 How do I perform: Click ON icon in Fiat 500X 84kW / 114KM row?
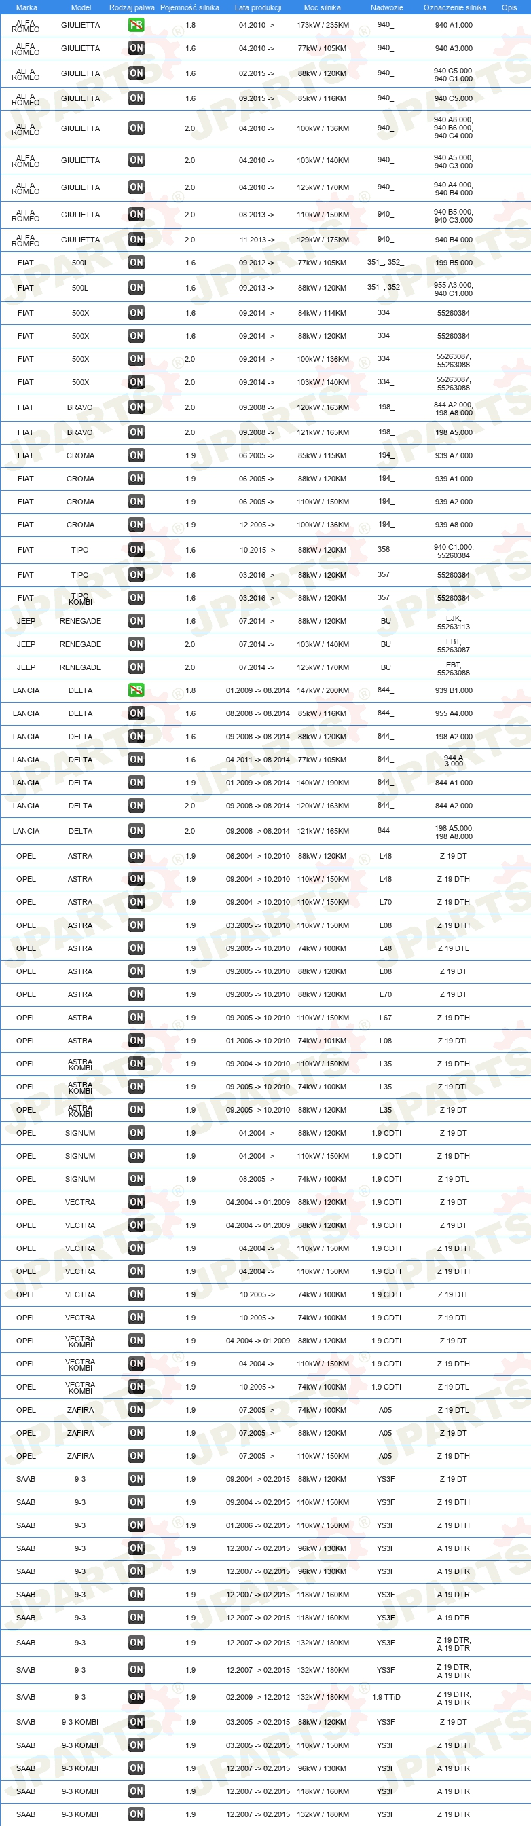136,313
